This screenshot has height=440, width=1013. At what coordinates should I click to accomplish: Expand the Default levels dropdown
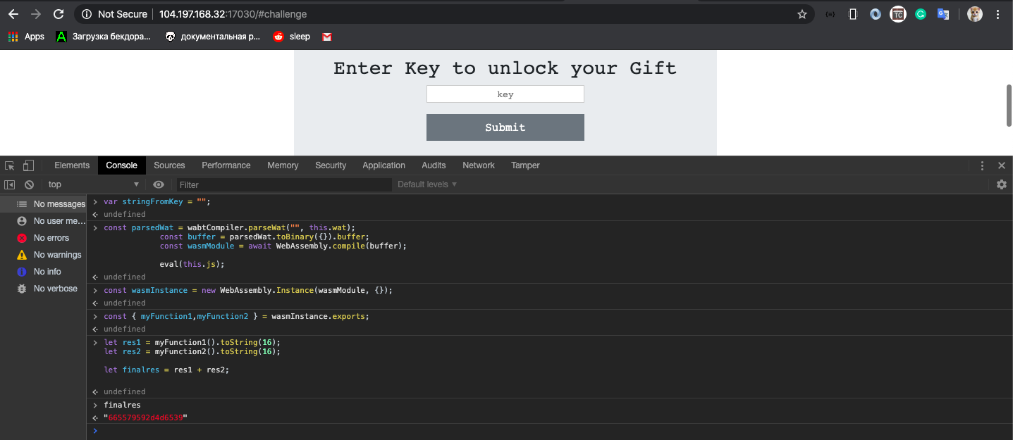tap(427, 184)
